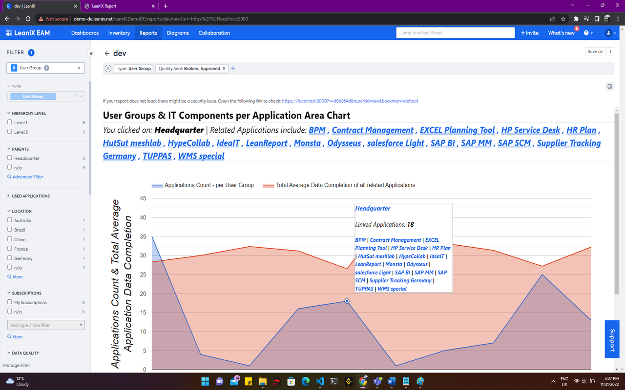Focus the Jump to a Fact Sheet search
This screenshot has height=390, width=625.
456,33
